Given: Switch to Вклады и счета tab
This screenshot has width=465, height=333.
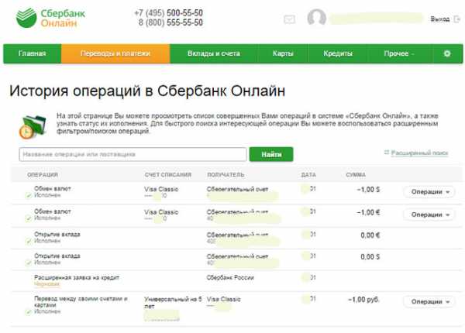Looking at the screenshot, I should [214, 53].
